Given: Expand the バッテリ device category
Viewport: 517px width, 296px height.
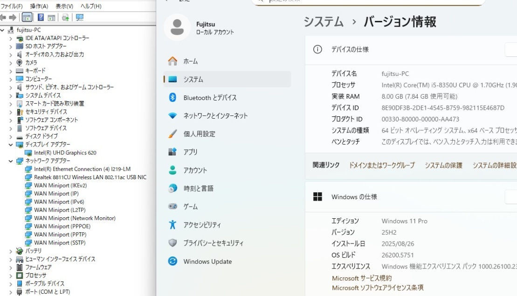Looking at the screenshot, I should (x=11, y=251).
